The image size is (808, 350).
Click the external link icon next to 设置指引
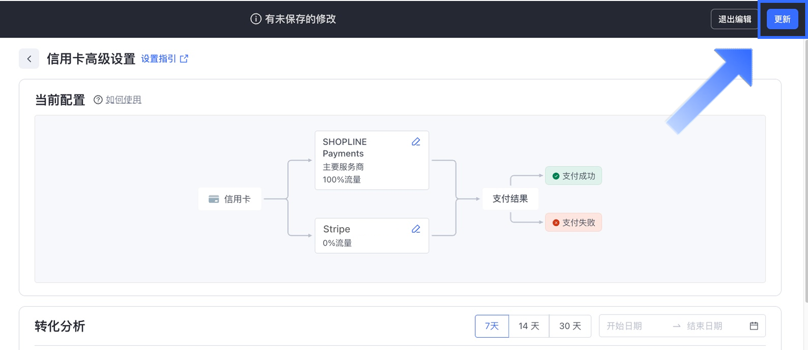[x=184, y=59]
